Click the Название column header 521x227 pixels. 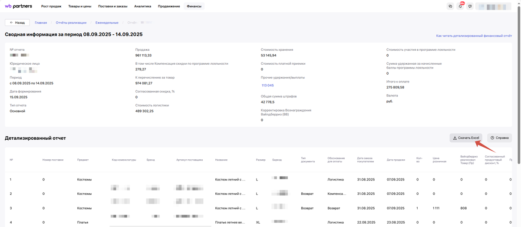(x=221, y=160)
